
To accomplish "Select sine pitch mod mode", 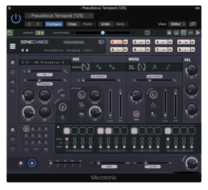I will [x=82, y=104].
